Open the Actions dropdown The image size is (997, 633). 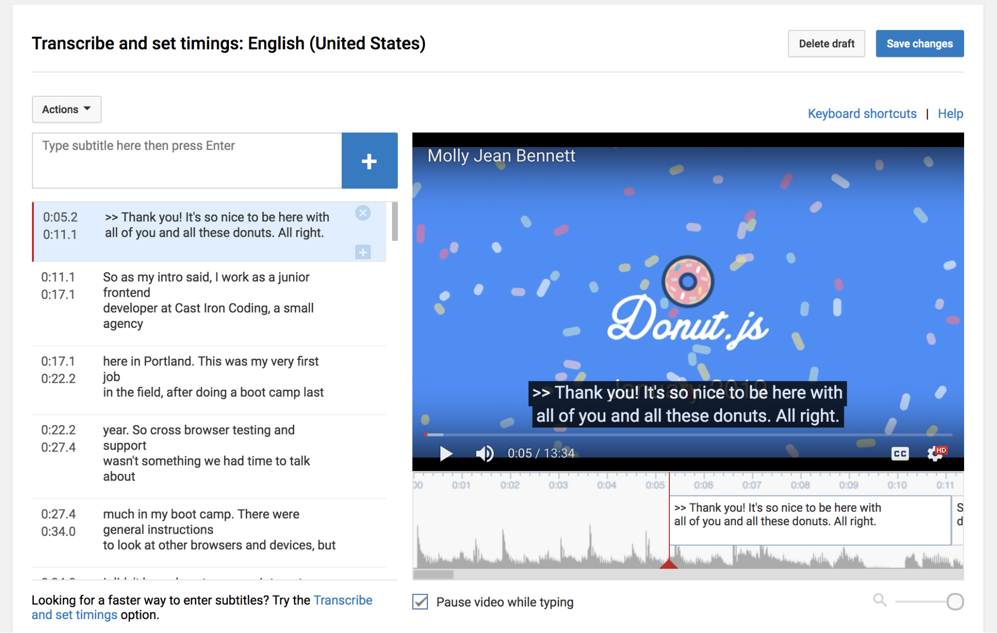tap(66, 109)
